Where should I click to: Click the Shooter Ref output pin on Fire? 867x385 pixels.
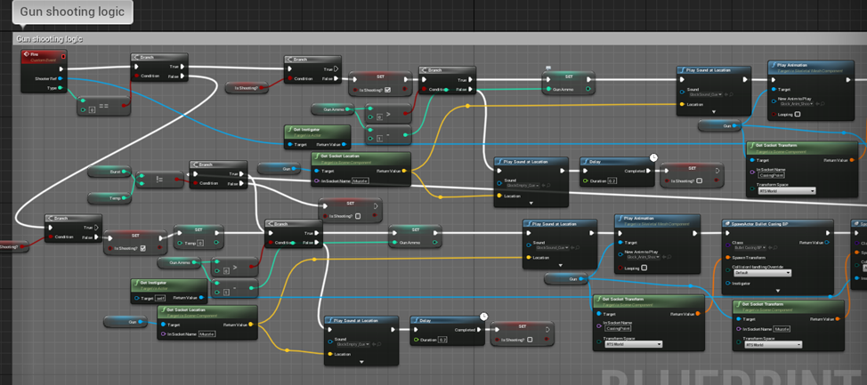pyautogui.click(x=60, y=78)
